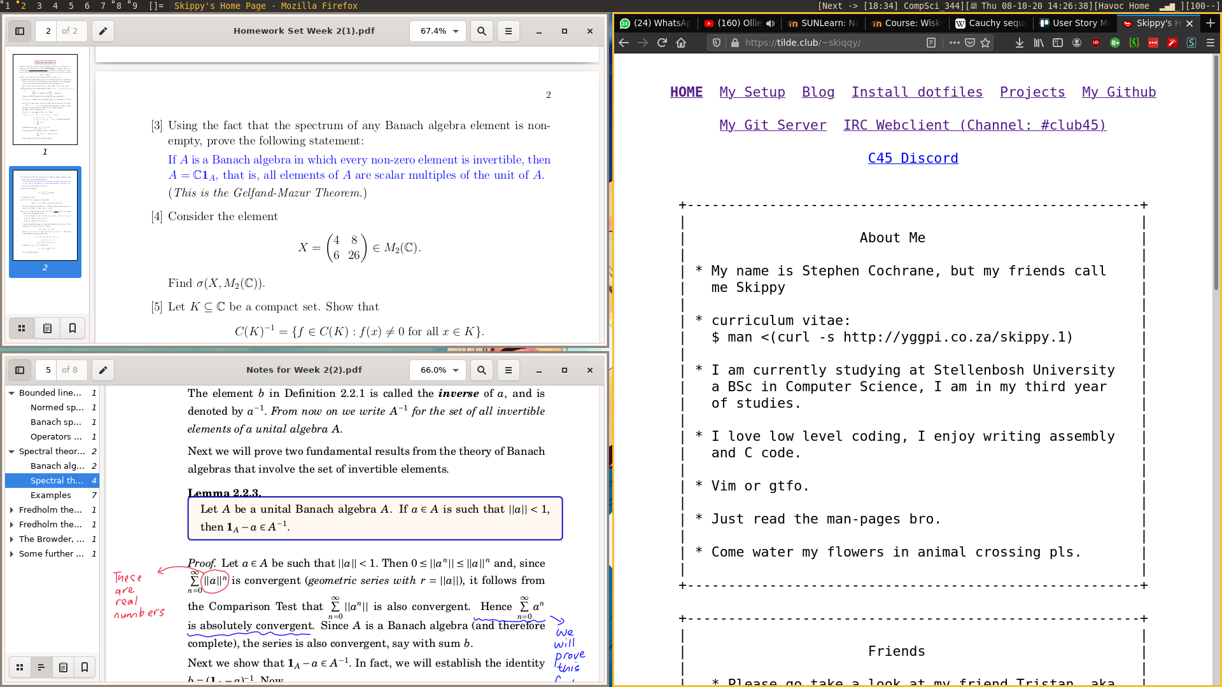Mute the YouTube Ollie tab audio
The width and height of the screenshot is (1222, 687).
pos(771,24)
